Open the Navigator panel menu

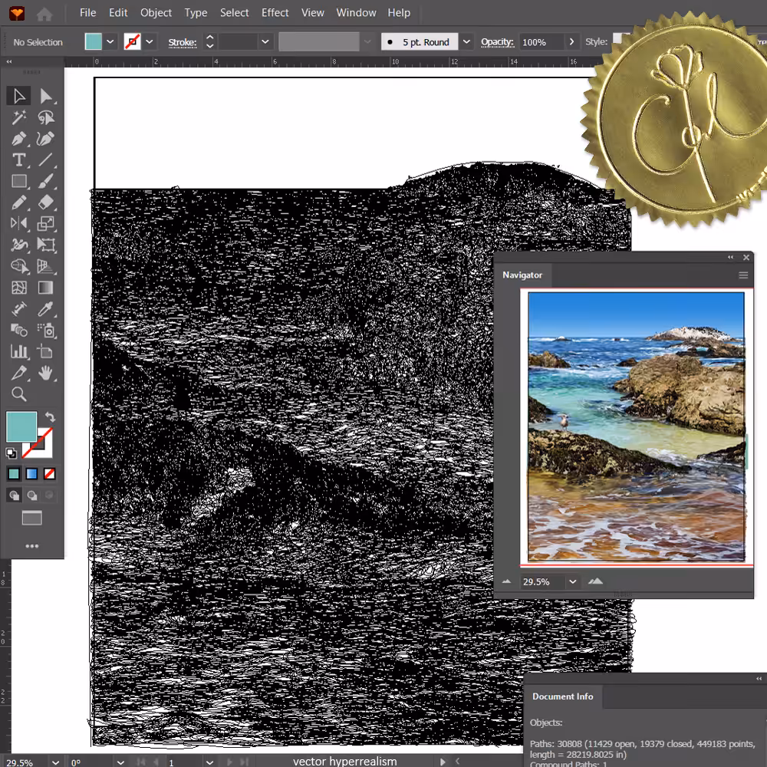point(743,275)
